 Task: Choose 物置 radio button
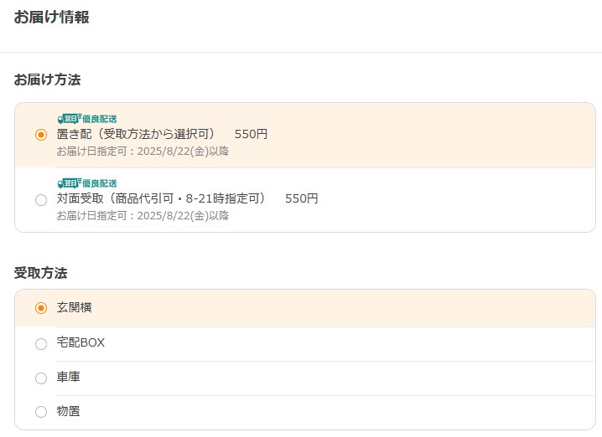[41, 412]
